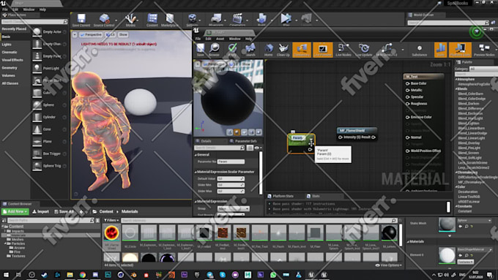Select the Visual Effects category
498x280 pixels.
(x=12, y=60)
